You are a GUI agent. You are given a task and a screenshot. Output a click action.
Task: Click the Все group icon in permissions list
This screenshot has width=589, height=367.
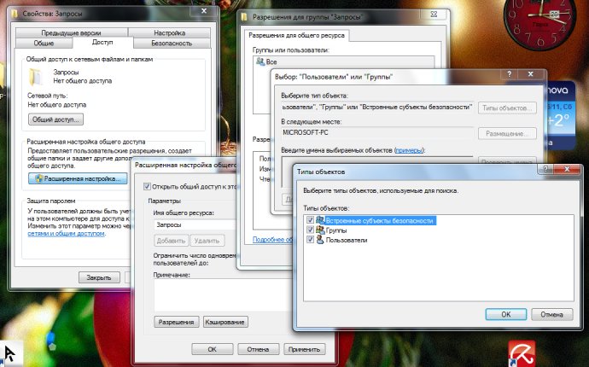tap(260, 61)
